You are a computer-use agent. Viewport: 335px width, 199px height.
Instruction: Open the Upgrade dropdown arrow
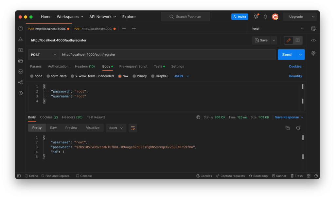click(x=313, y=17)
